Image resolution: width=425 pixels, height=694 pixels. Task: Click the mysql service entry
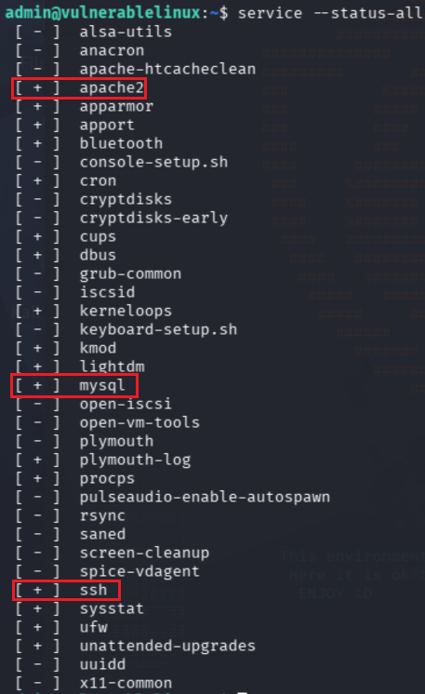pos(74,385)
